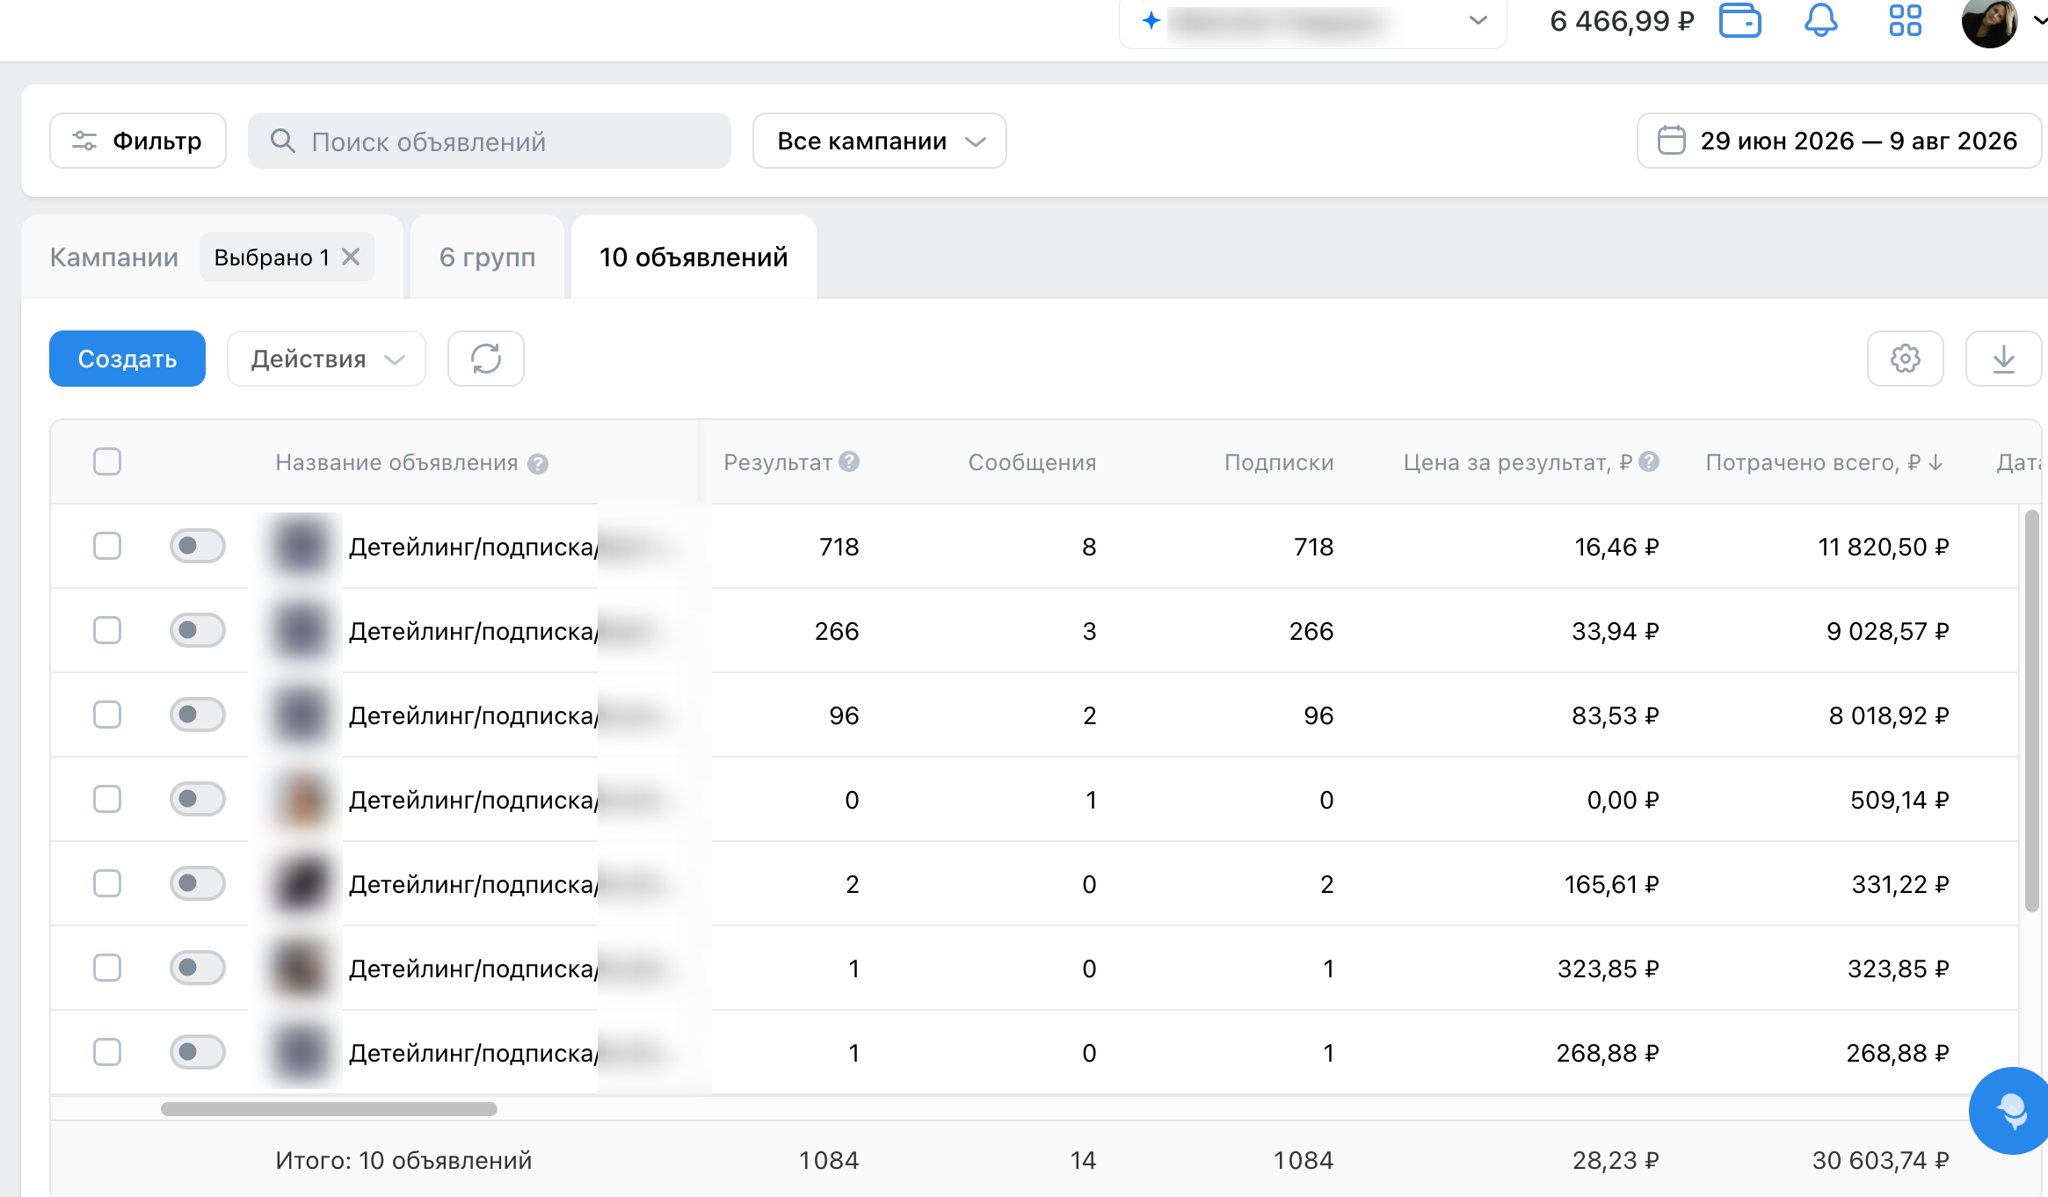Expand the Все кампании dropdown
This screenshot has width=2048, height=1197.
tap(880, 141)
